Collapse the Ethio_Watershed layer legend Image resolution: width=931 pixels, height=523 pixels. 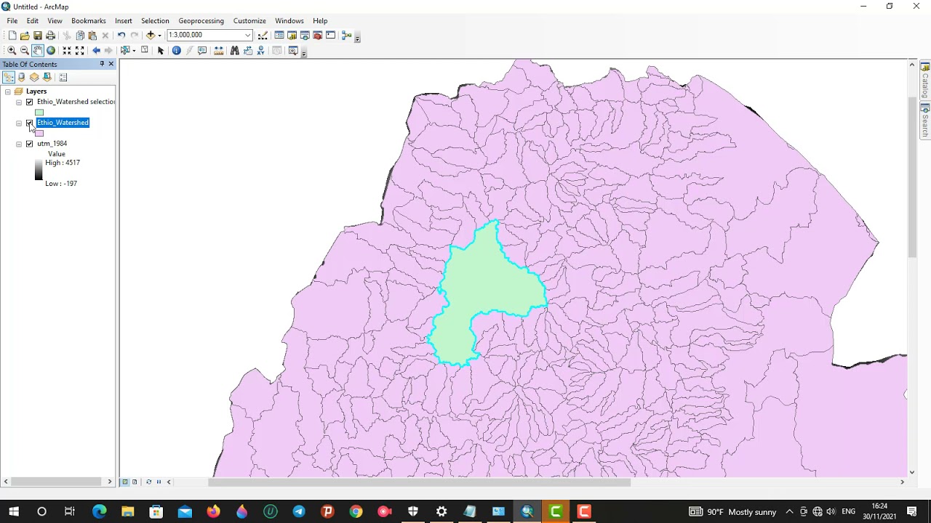pos(19,123)
